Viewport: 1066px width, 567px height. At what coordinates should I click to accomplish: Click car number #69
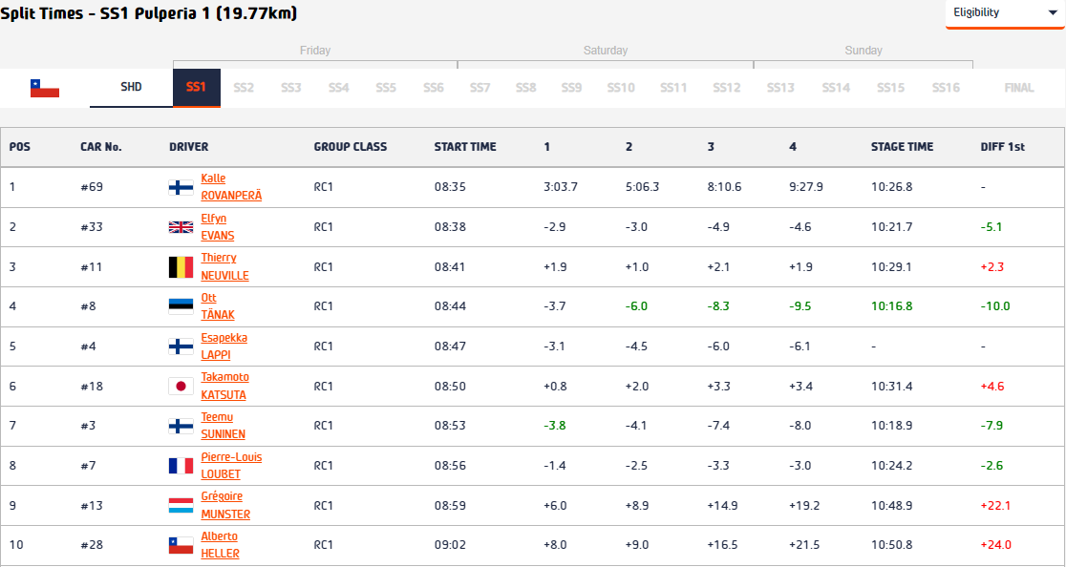91,187
